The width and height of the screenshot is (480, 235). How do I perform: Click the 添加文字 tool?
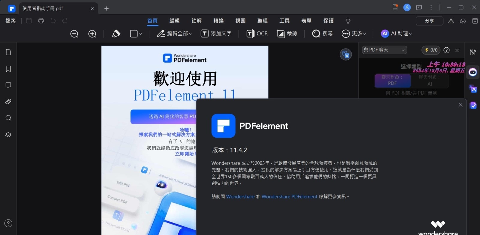216,34
